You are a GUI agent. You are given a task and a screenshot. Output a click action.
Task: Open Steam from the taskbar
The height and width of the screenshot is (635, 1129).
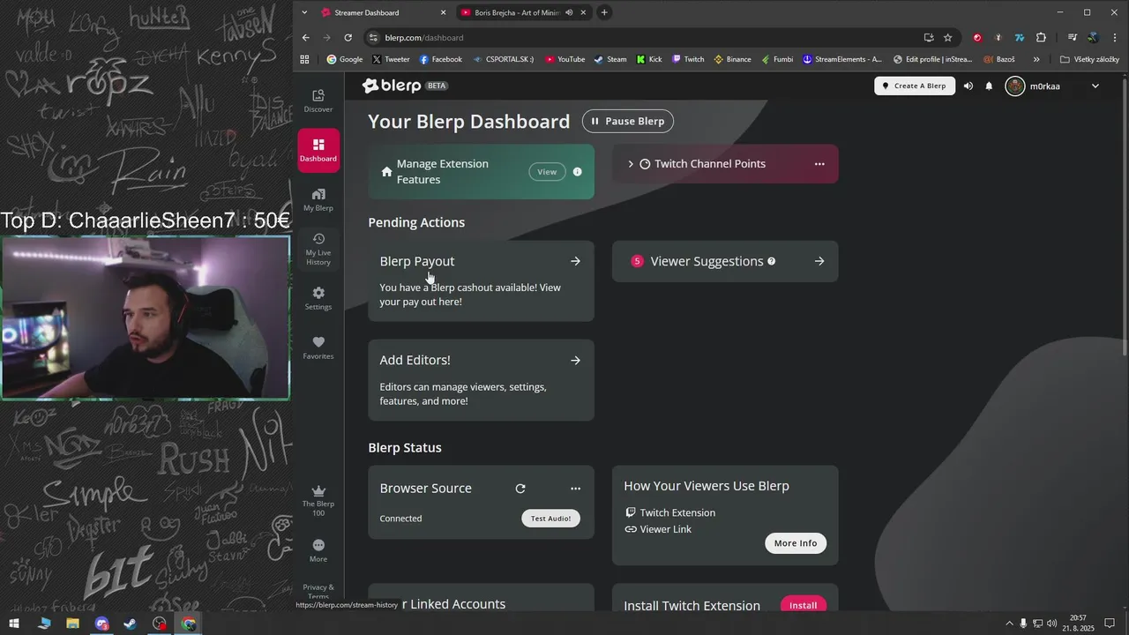(x=131, y=624)
